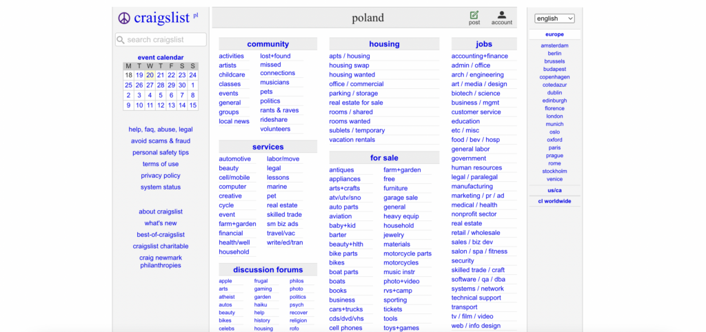This screenshot has height=332, width=706.
Task: Select day 20 in event calendar
Action: (150, 75)
